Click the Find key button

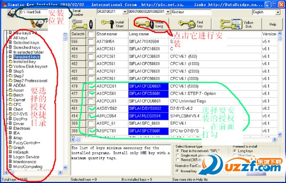click(190, 24)
